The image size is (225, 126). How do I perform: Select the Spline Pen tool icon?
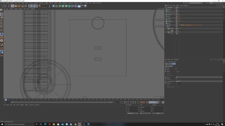57,6
